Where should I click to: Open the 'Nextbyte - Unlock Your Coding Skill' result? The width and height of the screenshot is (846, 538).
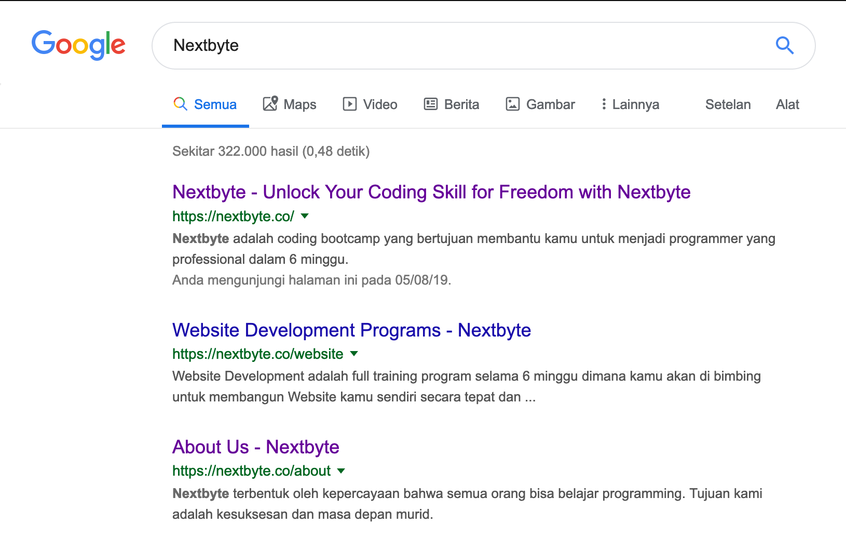point(431,192)
